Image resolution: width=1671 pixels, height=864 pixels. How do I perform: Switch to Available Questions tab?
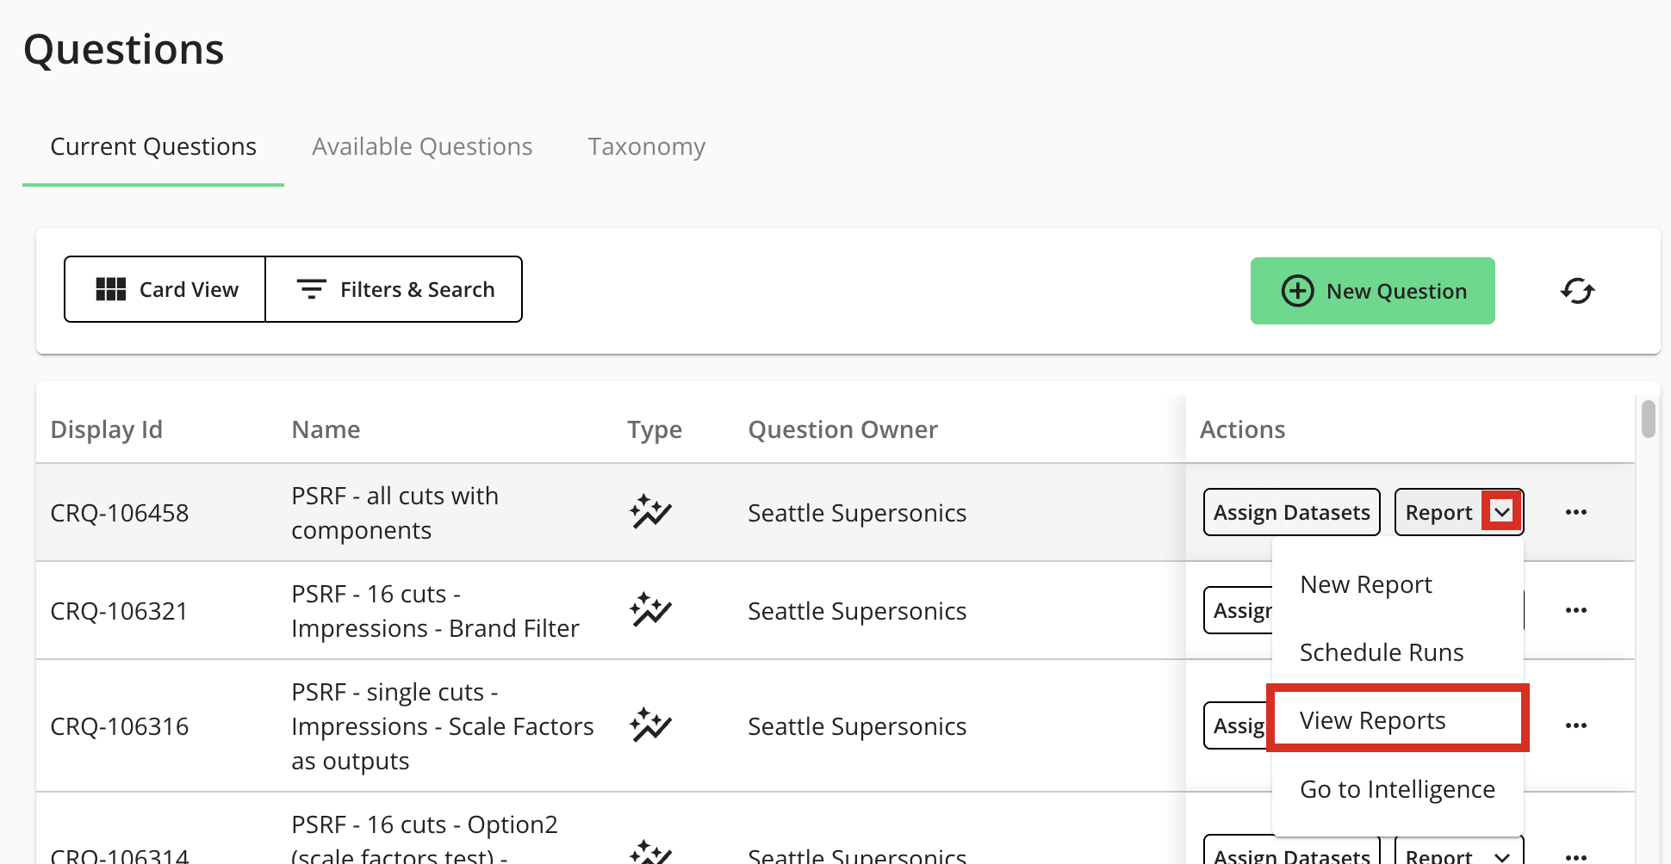(422, 147)
